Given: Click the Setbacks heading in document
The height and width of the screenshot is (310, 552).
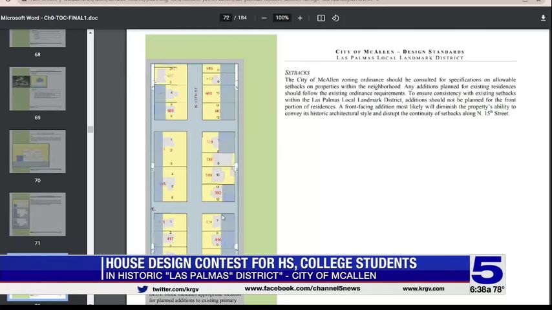Looking at the screenshot, I should [x=297, y=73].
